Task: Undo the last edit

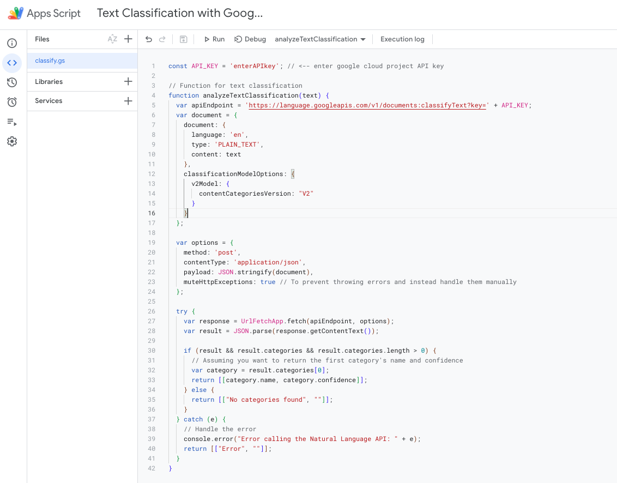Action: (x=149, y=39)
